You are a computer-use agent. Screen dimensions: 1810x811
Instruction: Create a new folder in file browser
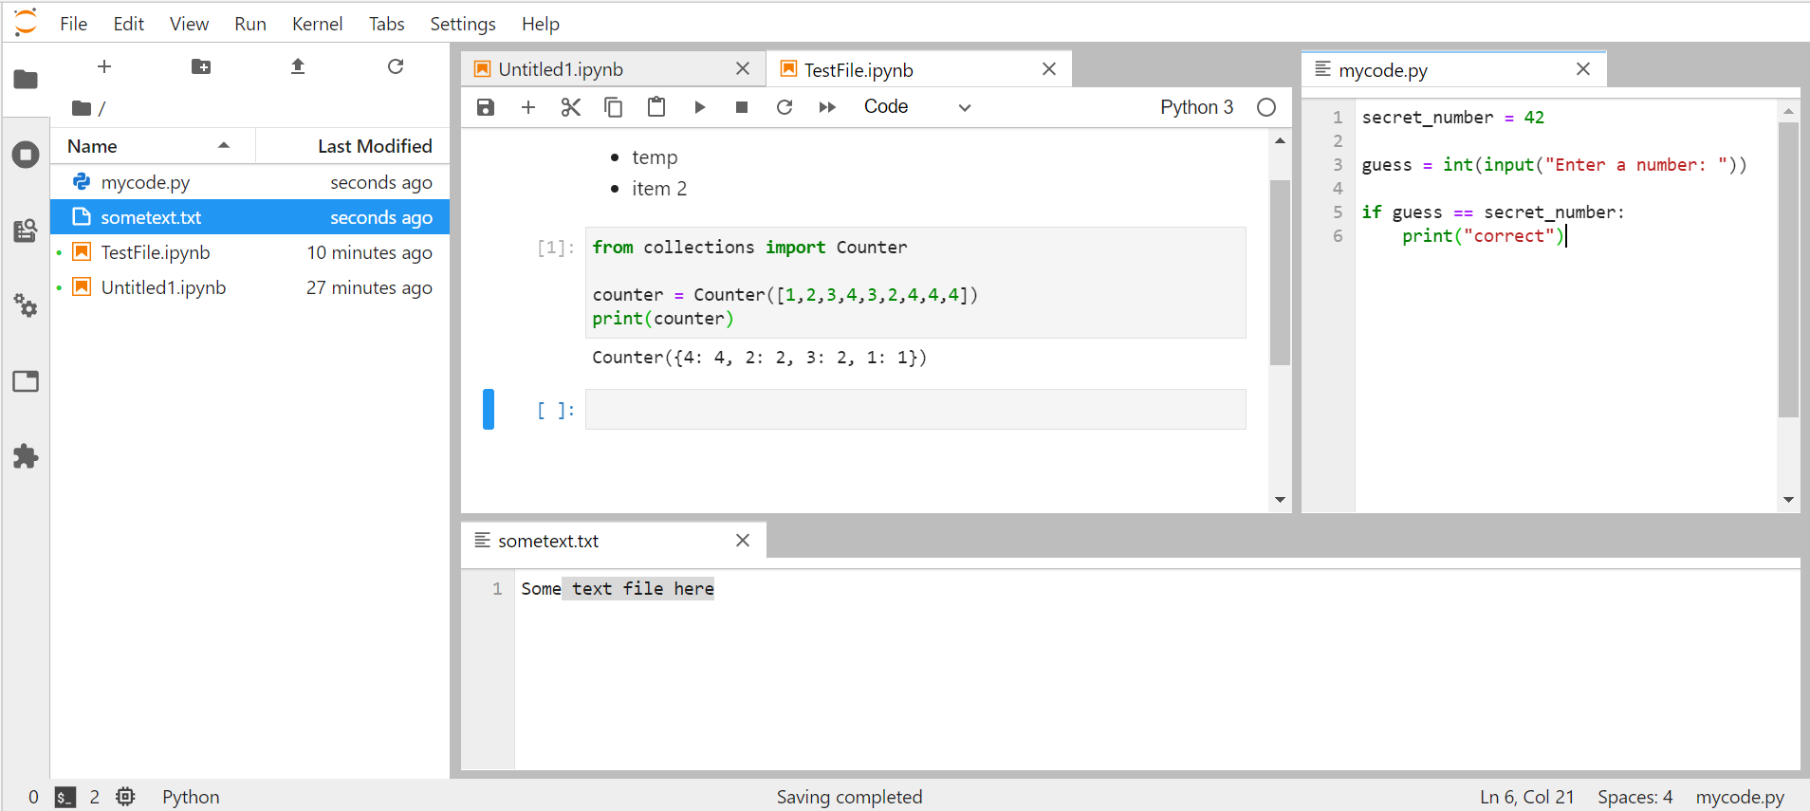point(201,66)
